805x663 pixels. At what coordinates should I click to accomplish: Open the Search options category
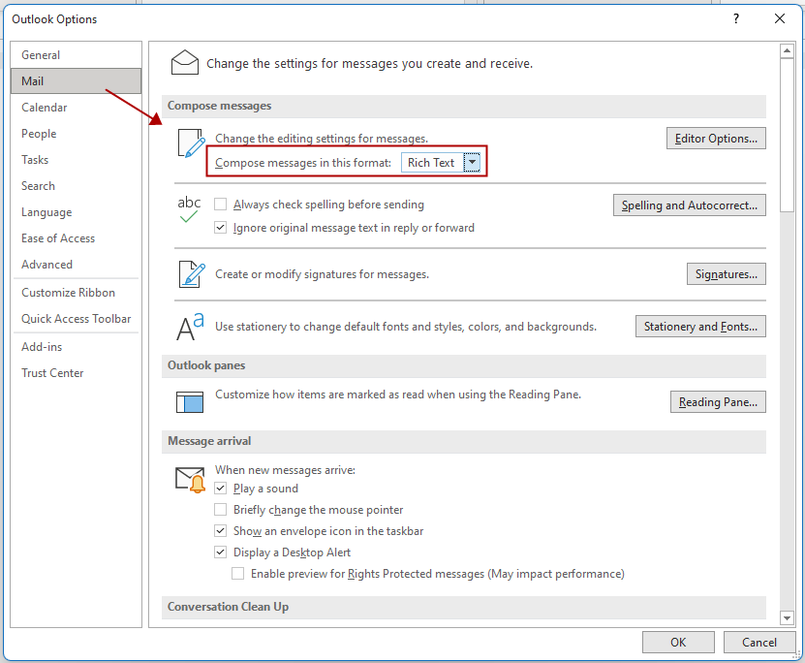click(76, 186)
